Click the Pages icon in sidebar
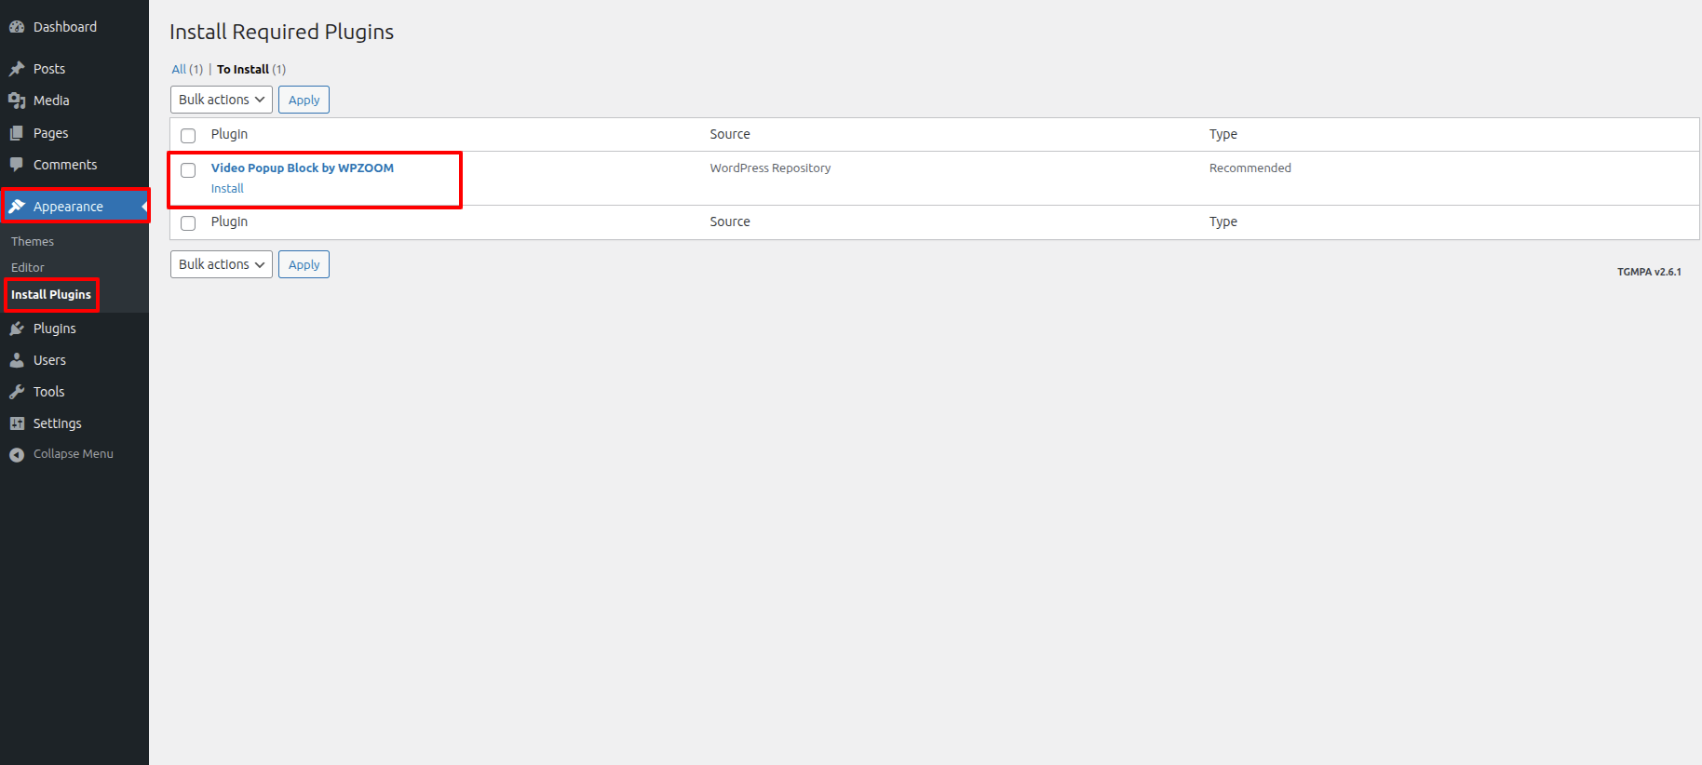The width and height of the screenshot is (1702, 765). click(x=17, y=133)
